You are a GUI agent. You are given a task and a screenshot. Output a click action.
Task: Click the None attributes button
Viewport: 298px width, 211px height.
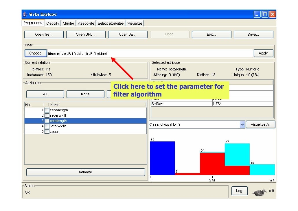tap(85, 94)
